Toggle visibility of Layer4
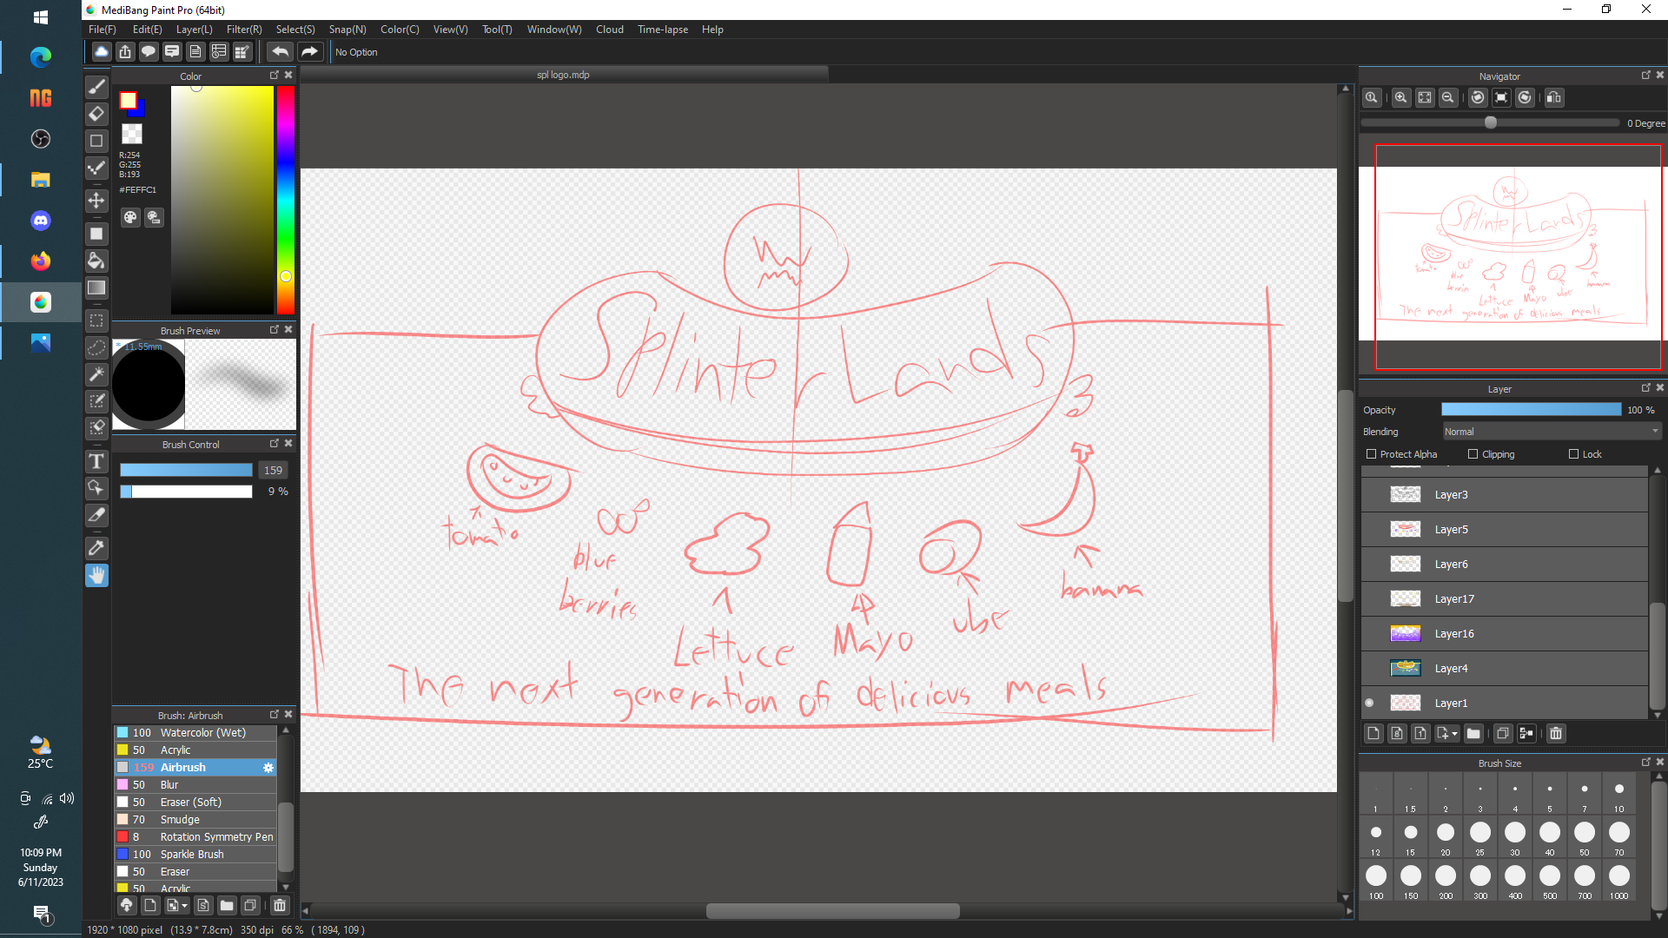1668x938 pixels. [x=1370, y=669]
